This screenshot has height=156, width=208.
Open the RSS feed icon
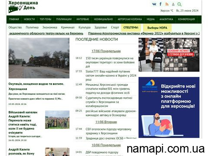[167, 4]
